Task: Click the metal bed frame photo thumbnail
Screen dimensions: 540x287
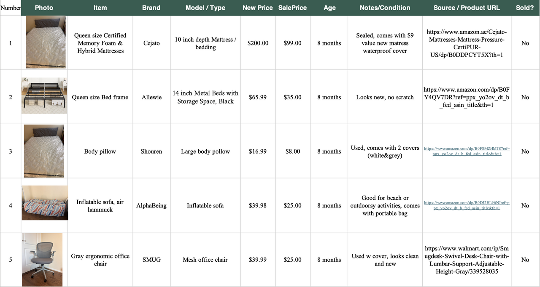Action: point(44,96)
